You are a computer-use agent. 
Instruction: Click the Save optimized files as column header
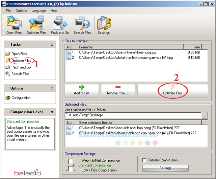click(x=139, y=122)
